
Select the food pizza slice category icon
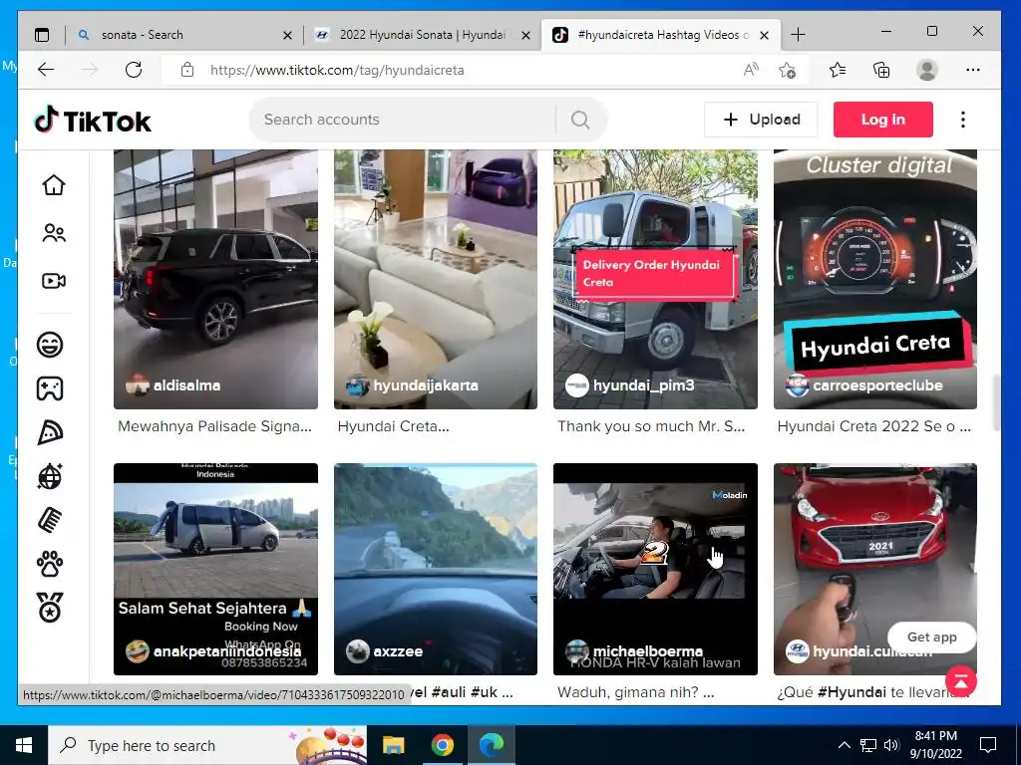50,432
